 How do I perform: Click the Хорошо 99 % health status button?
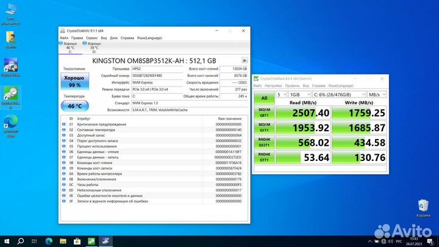coord(75,82)
